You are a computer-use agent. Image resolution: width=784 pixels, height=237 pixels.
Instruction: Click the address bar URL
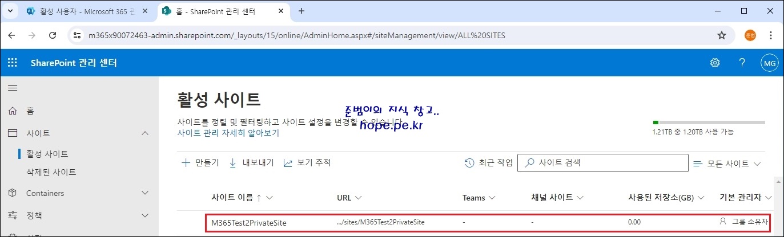point(296,35)
